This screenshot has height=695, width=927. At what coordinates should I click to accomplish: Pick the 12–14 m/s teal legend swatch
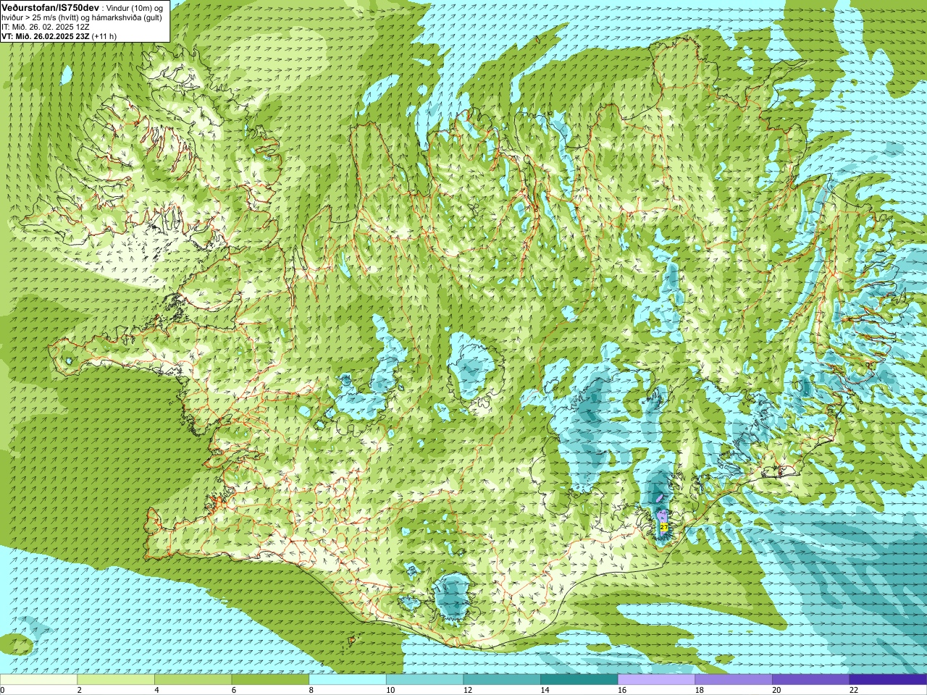click(502, 680)
